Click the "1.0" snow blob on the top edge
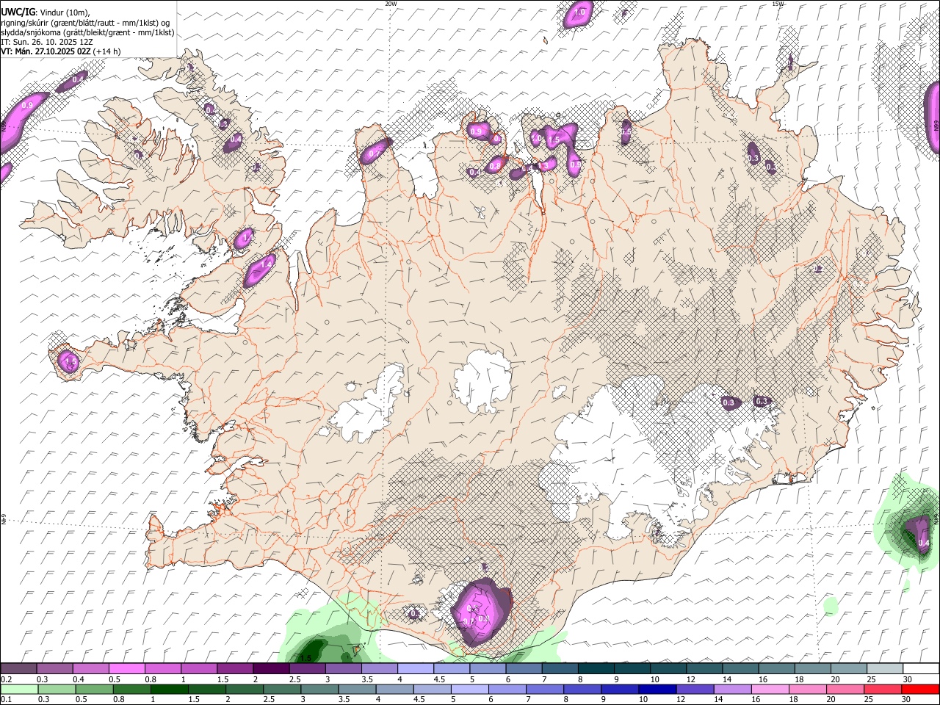This screenshot has width=940, height=705. pos(579,13)
